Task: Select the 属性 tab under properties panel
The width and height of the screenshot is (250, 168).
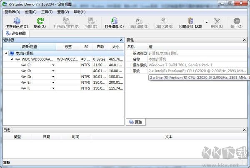Action: [136, 122]
